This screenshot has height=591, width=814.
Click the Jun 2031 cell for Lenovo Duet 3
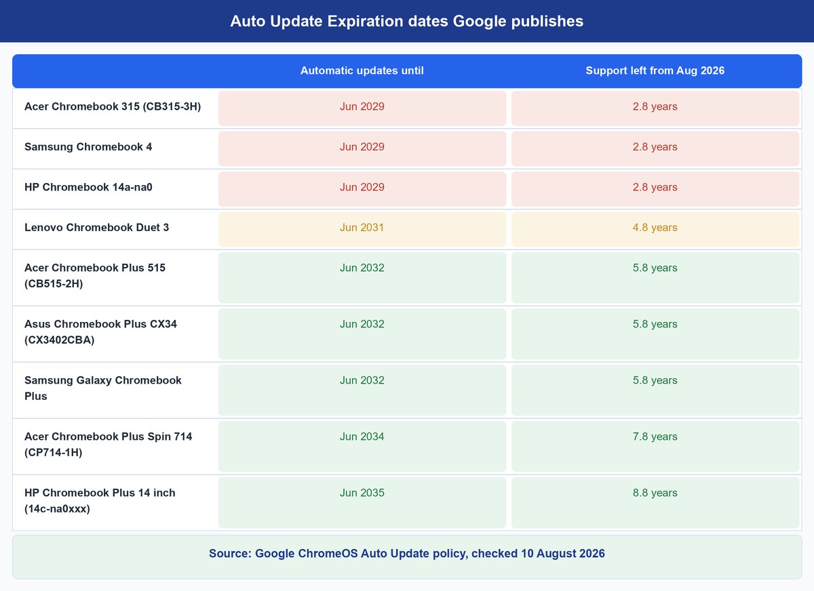(362, 229)
